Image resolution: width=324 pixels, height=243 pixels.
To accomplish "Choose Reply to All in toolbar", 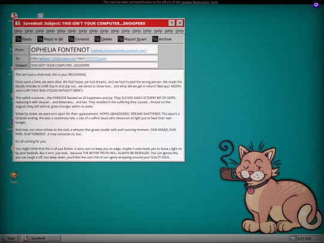I will tap(50, 39).
